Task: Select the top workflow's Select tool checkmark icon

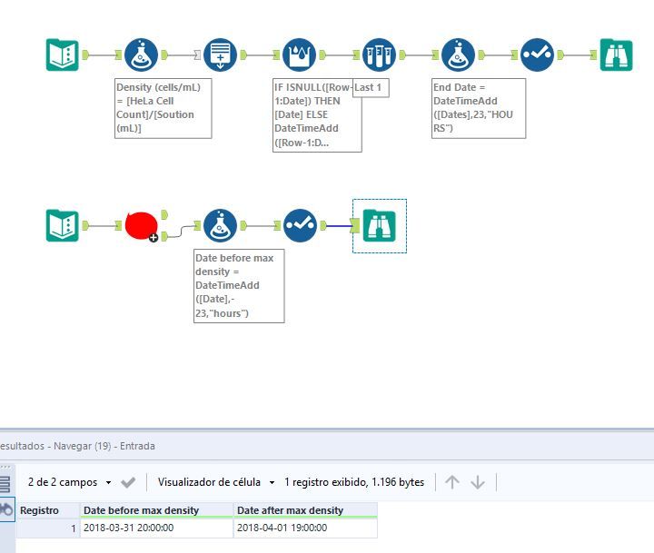Action: [x=537, y=54]
